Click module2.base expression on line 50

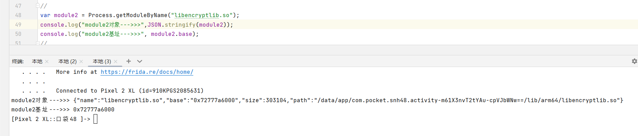click(171, 34)
